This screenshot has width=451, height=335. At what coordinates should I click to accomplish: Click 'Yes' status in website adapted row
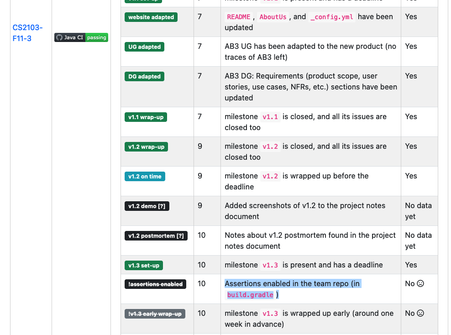point(411,17)
